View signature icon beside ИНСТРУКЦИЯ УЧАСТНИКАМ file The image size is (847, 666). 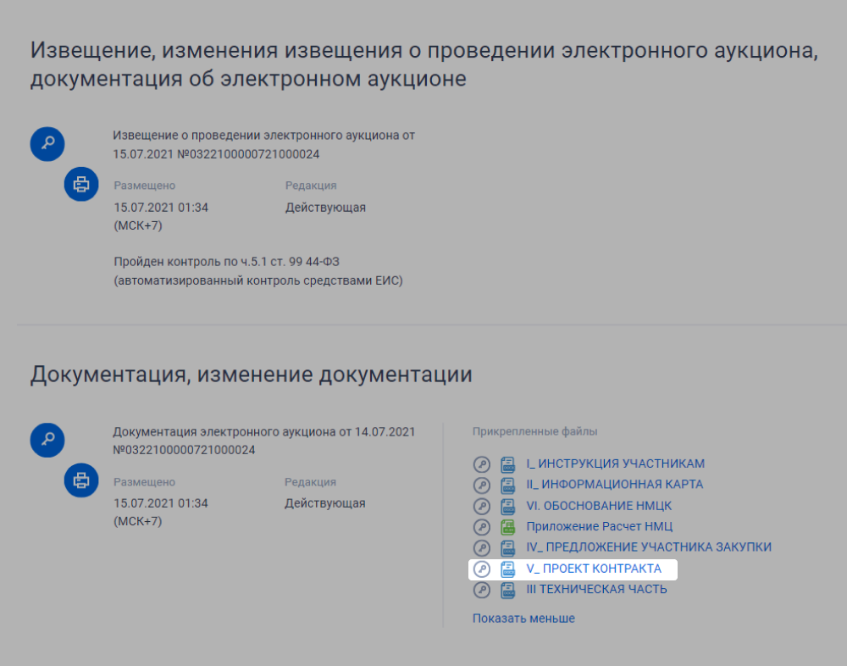click(482, 463)
